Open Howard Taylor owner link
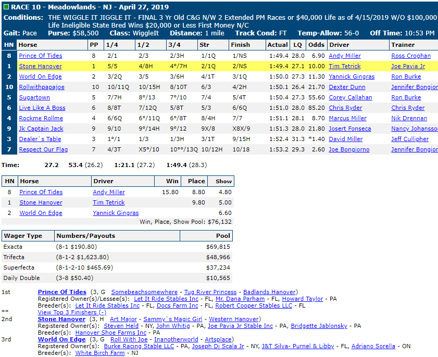The width and height of the screenshot is (438, 357). point(303,299)
